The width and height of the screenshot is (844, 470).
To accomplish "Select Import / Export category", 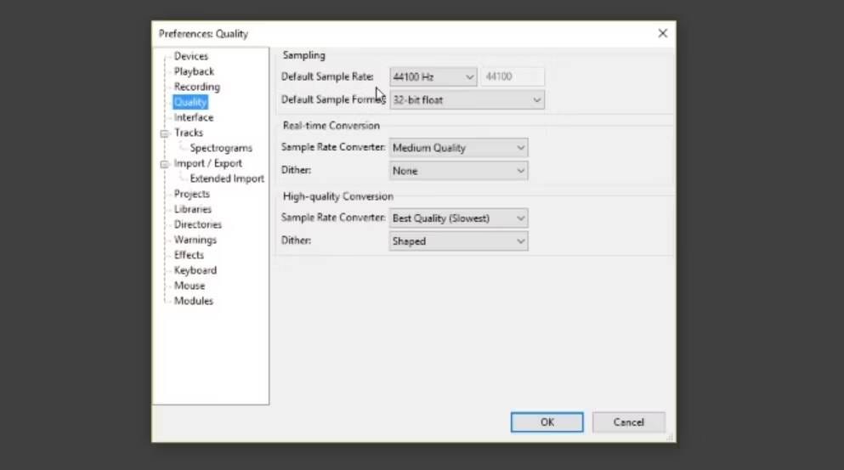I will 207,163.
